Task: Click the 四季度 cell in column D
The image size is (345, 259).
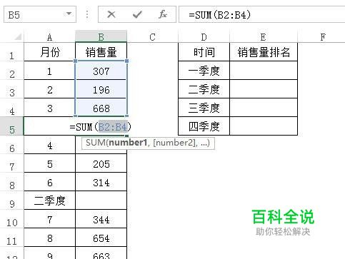Action: pos(204,126)
